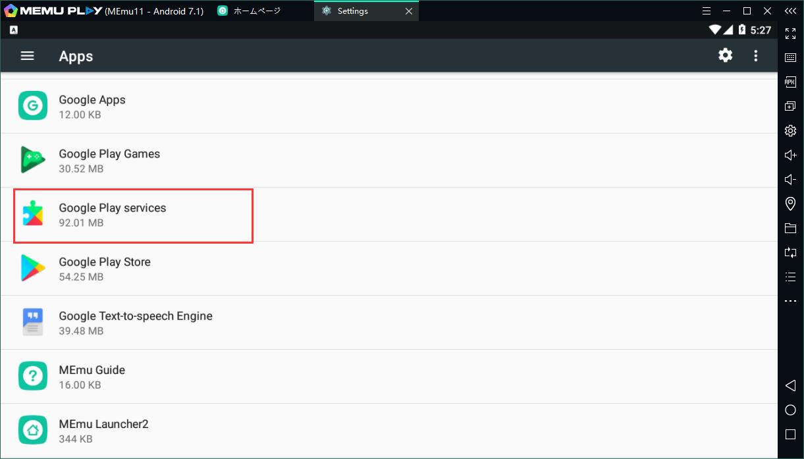The image size is (804, 459).
Task: Toggle emulator fullscreen mode in sidebar
Action: pos(790,33)
